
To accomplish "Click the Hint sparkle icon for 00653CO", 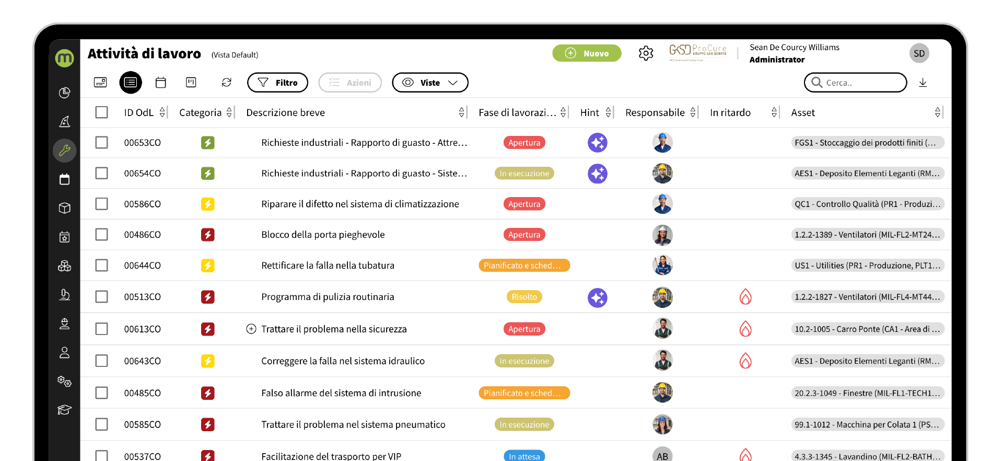I will pyautogui.click(x=597, y=143).
